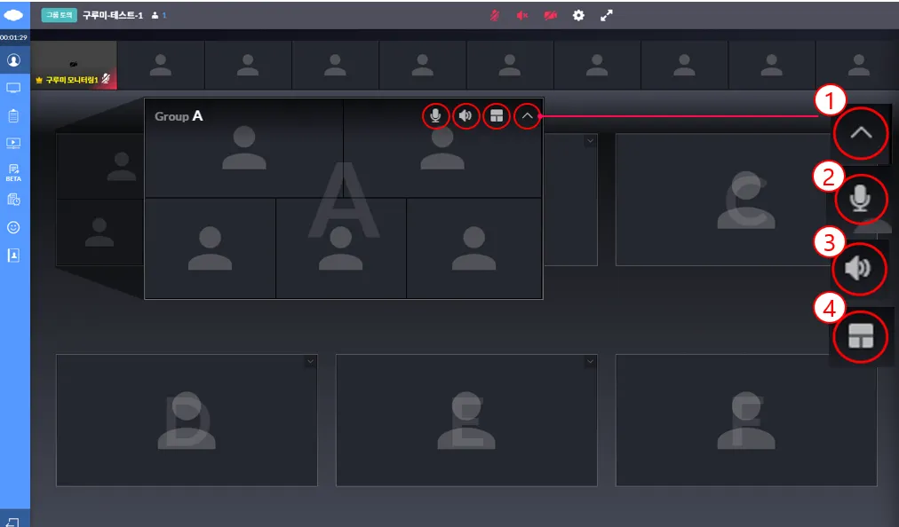This screenshot has width=899, height=527.
Task: Click the camera-off icon in 구루미 모니터링1 thumbnail
Action: coord(74,64)
